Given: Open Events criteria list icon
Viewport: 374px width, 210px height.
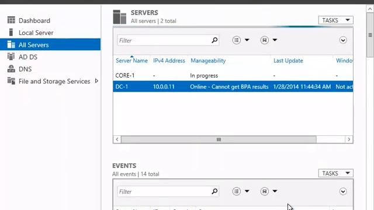Looking at the screenshot, I should 236,191.
